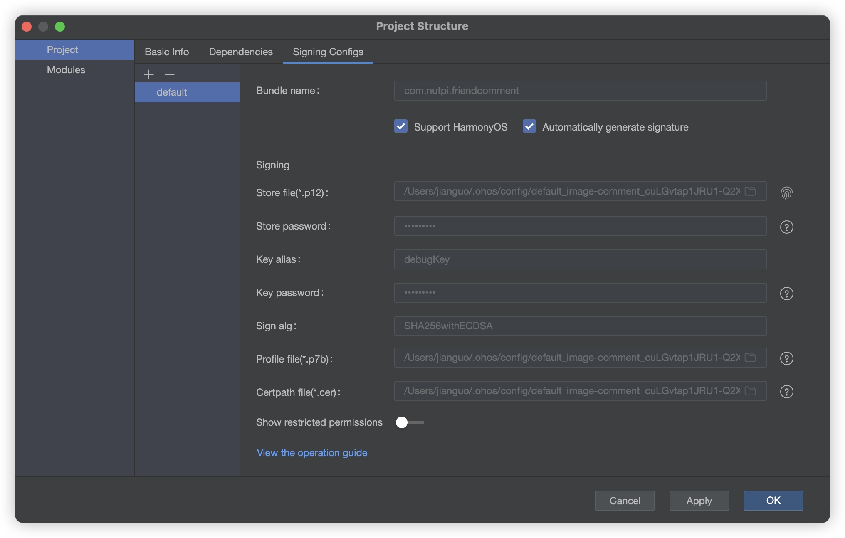Screen dimensions: 845x538
Task: Open the View the operation guide link
Action: tap(311, 452)
